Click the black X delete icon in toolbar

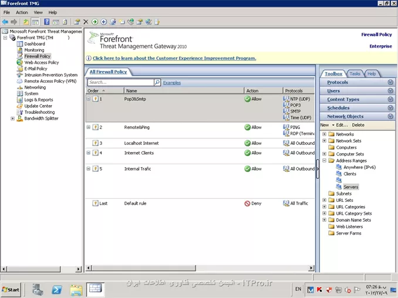point(86,22)
